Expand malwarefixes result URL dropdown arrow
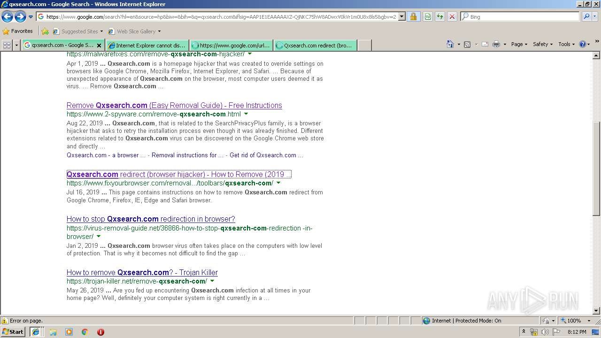601x338 pixels. click(x=250, y=54)
